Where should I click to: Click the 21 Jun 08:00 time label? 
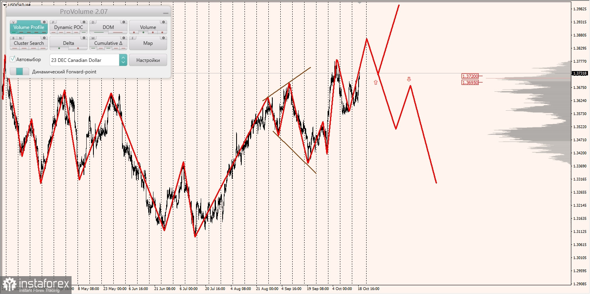click(x=165, y=289)
